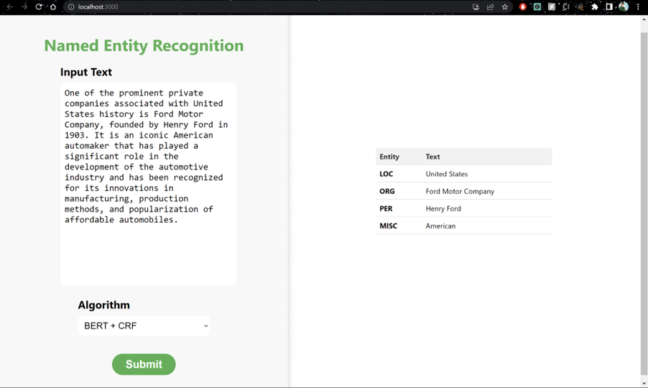This screenshot has height=388, width=648.
Task: Bookmark this page with the star icon
Action: [x=504, y=6]
